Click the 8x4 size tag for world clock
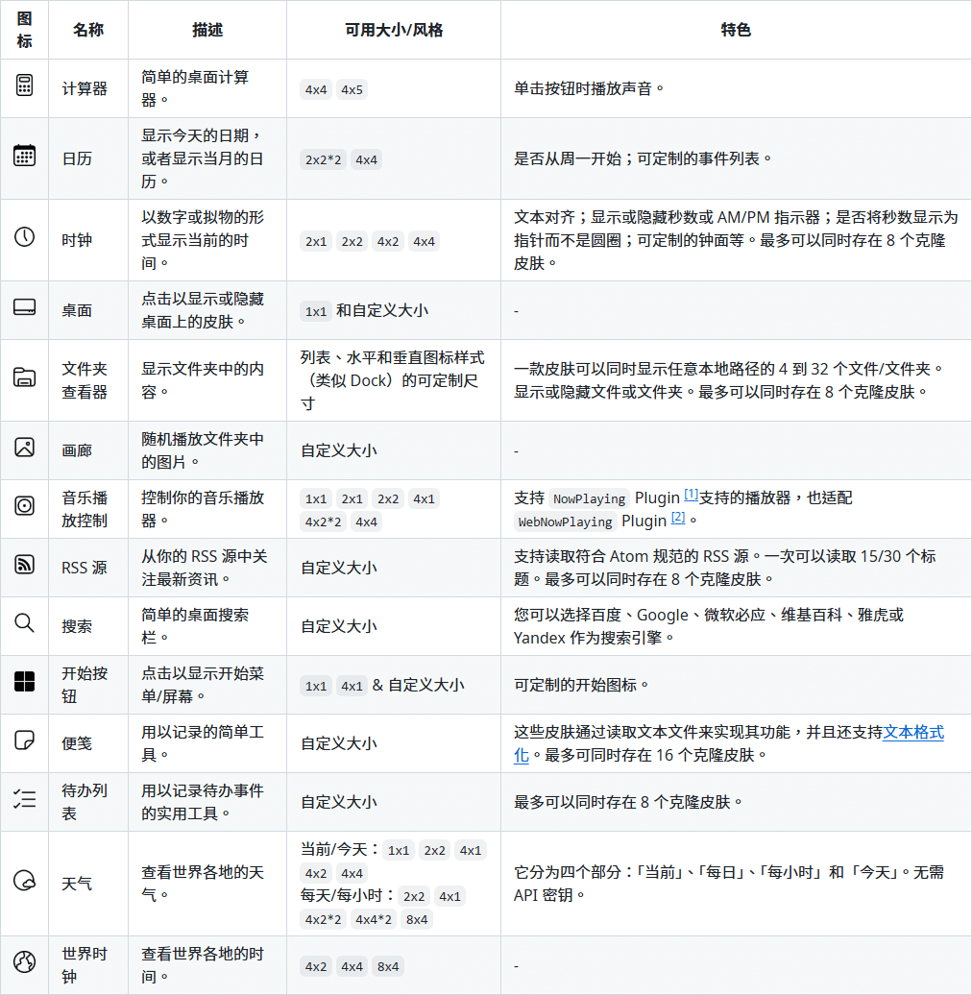 tap(388, 966)
